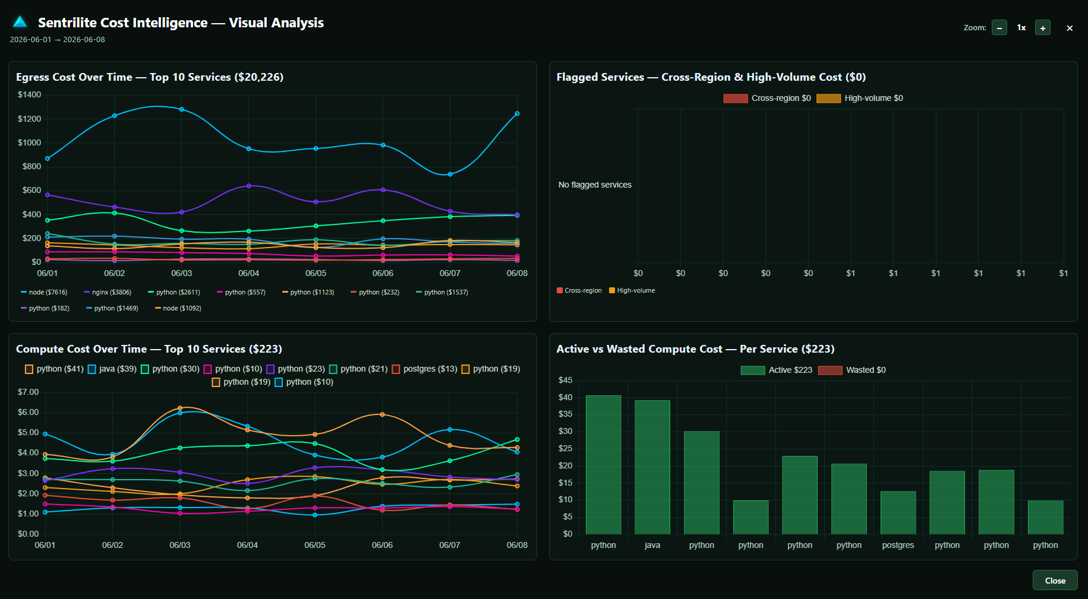Select the java bar in Active vs Wasted chart
This screenshot has width=1088, height=599.
[x=652, y=467]
